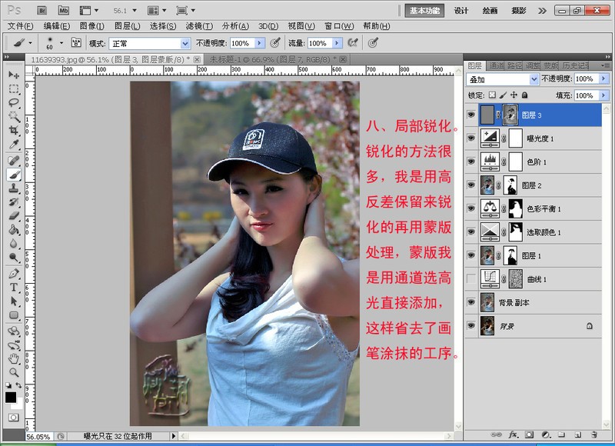615x446 pixels.
Task: Hide the 背景 副本 layer
Action: (x=472, y=303)
